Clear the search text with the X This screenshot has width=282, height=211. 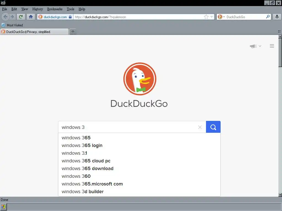200,127
